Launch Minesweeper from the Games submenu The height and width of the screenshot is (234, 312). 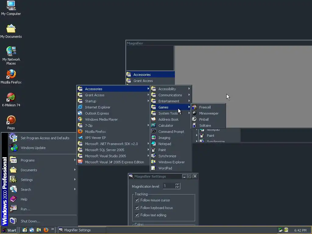208,113
